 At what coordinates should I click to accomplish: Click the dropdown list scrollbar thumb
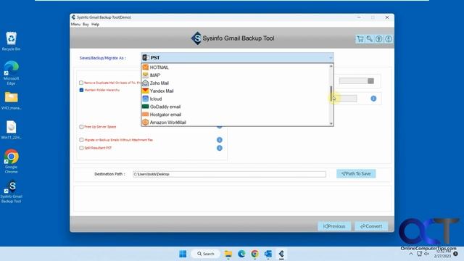[331, 94]
